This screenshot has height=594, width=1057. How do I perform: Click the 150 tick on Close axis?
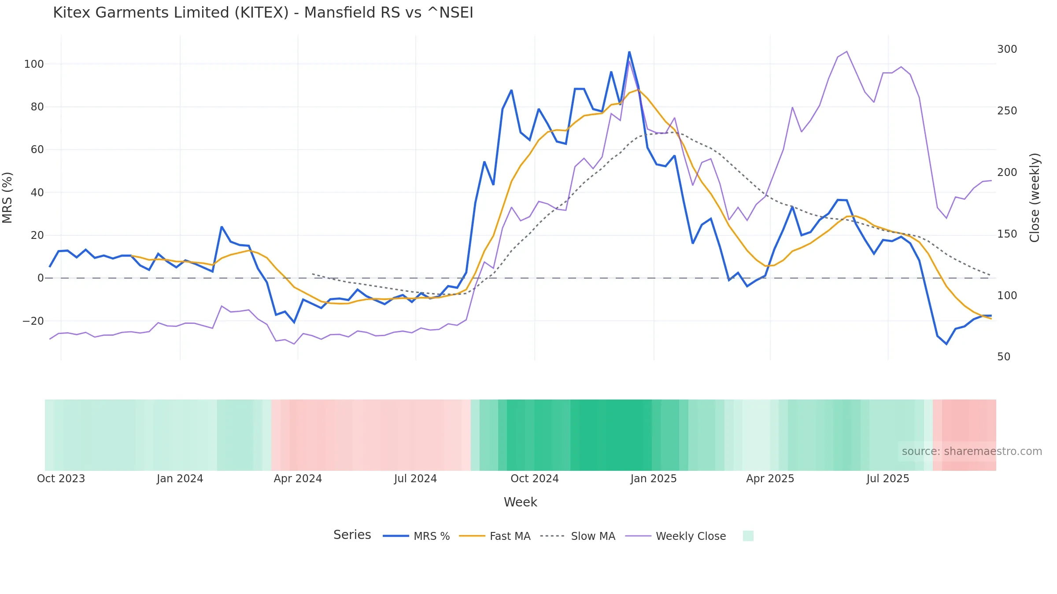point(1007,234)
